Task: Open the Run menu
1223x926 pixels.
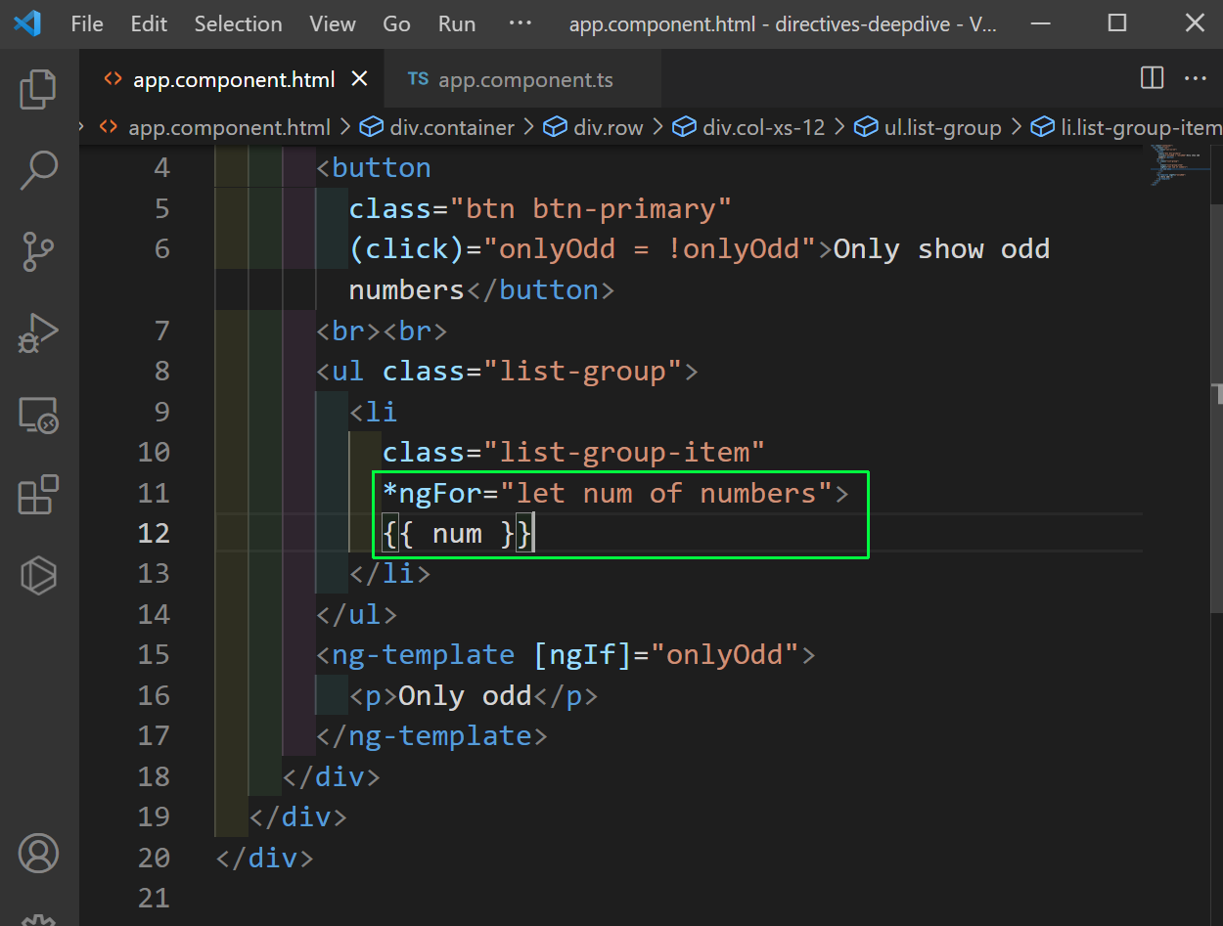Action: pos(457,23)
